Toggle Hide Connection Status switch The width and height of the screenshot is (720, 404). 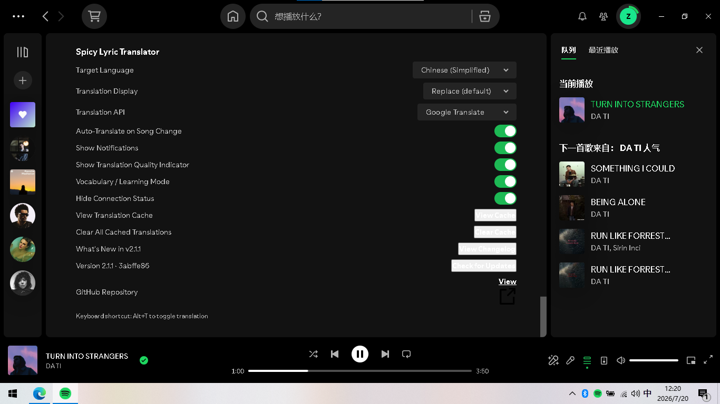pyautogui.click(x=505, y=198)
